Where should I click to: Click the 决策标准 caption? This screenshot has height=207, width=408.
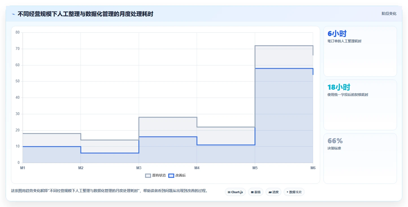point(334,148)
